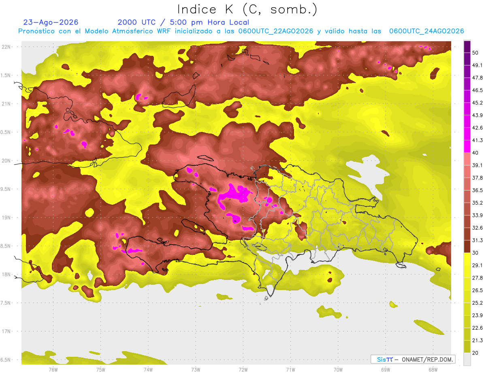Click the color bar label "30"
The width and height of the screenshot is (486, 375).
tap(476, 253)
